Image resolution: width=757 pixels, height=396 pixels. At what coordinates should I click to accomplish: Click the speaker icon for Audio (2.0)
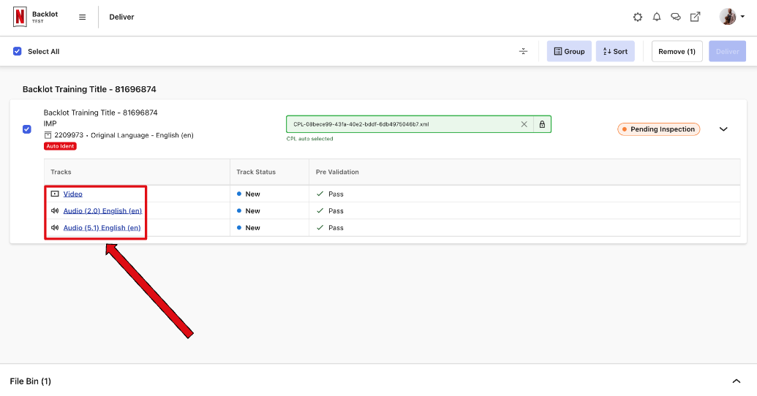[55, 210]
